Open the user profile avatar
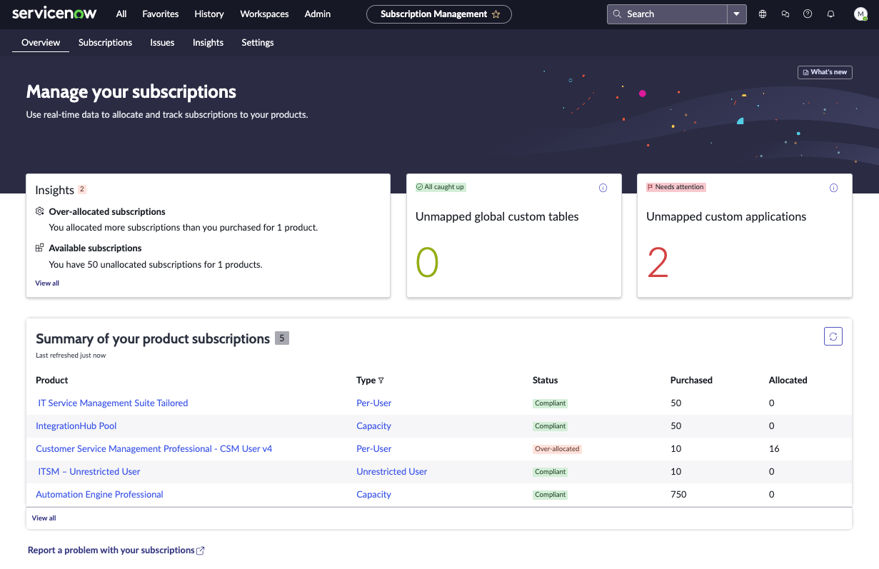Screen dimensions: 879x569 point(860,14)
